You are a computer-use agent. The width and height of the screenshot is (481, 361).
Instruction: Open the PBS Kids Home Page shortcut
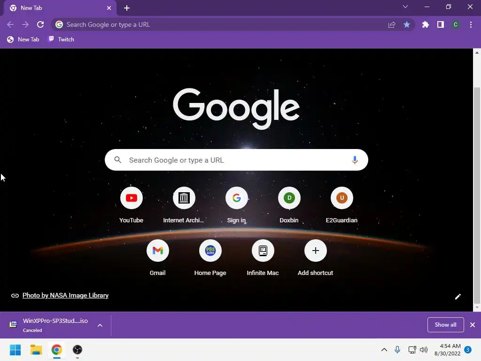tap(210, 251)
